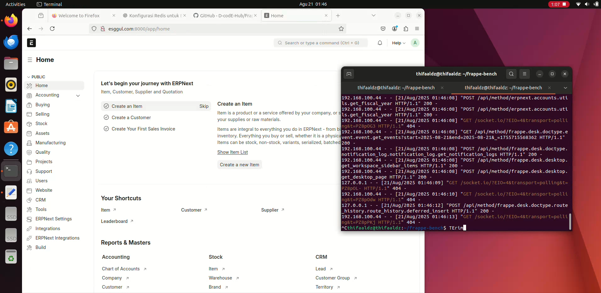The image size is (601, 293).
Task: Toggle the sidebar with the hamburger icon next to Home
Action: tap(30, 60)
